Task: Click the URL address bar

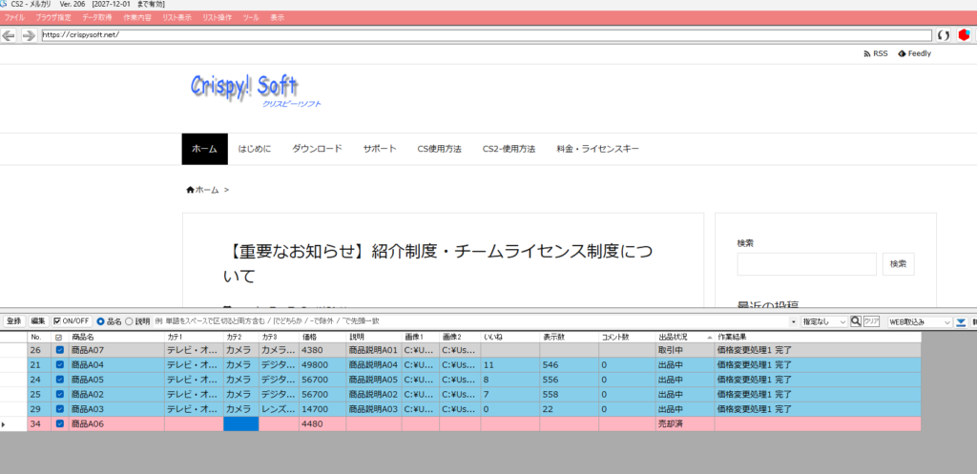Action: (486, 35)
